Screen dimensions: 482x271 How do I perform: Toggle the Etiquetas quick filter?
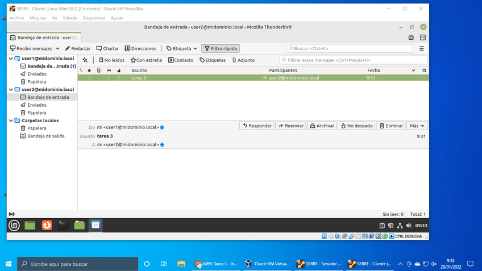pyautogui.click(x=213, y=60)
